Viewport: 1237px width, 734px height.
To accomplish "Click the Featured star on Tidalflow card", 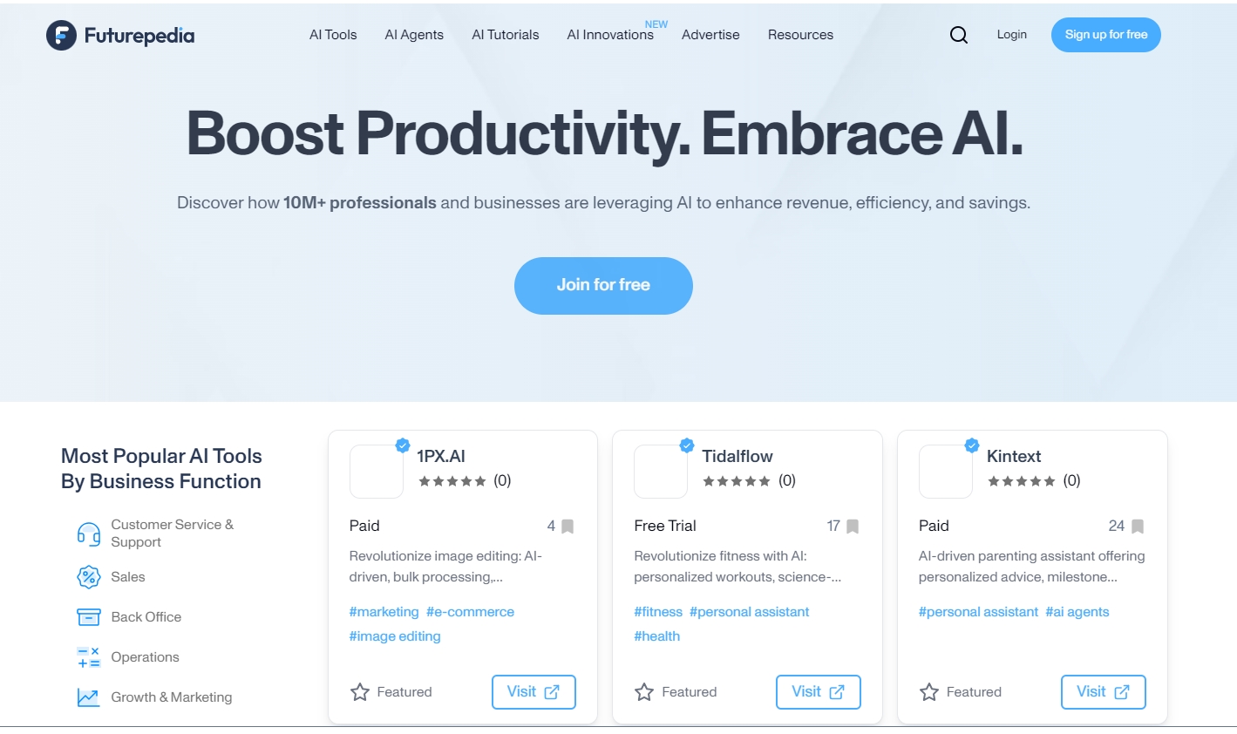I will pyautogui.click(x=644, y=692).
